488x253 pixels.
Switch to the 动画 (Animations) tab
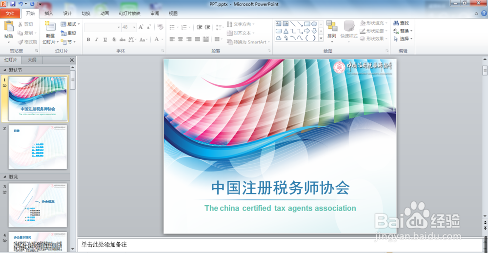coord(104,13)
